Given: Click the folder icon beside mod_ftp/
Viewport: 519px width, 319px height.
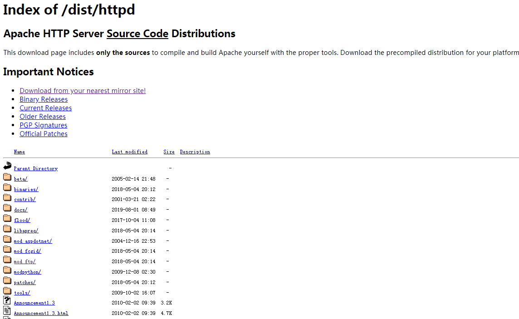Looking at the screenshot, I should point(7,260).
